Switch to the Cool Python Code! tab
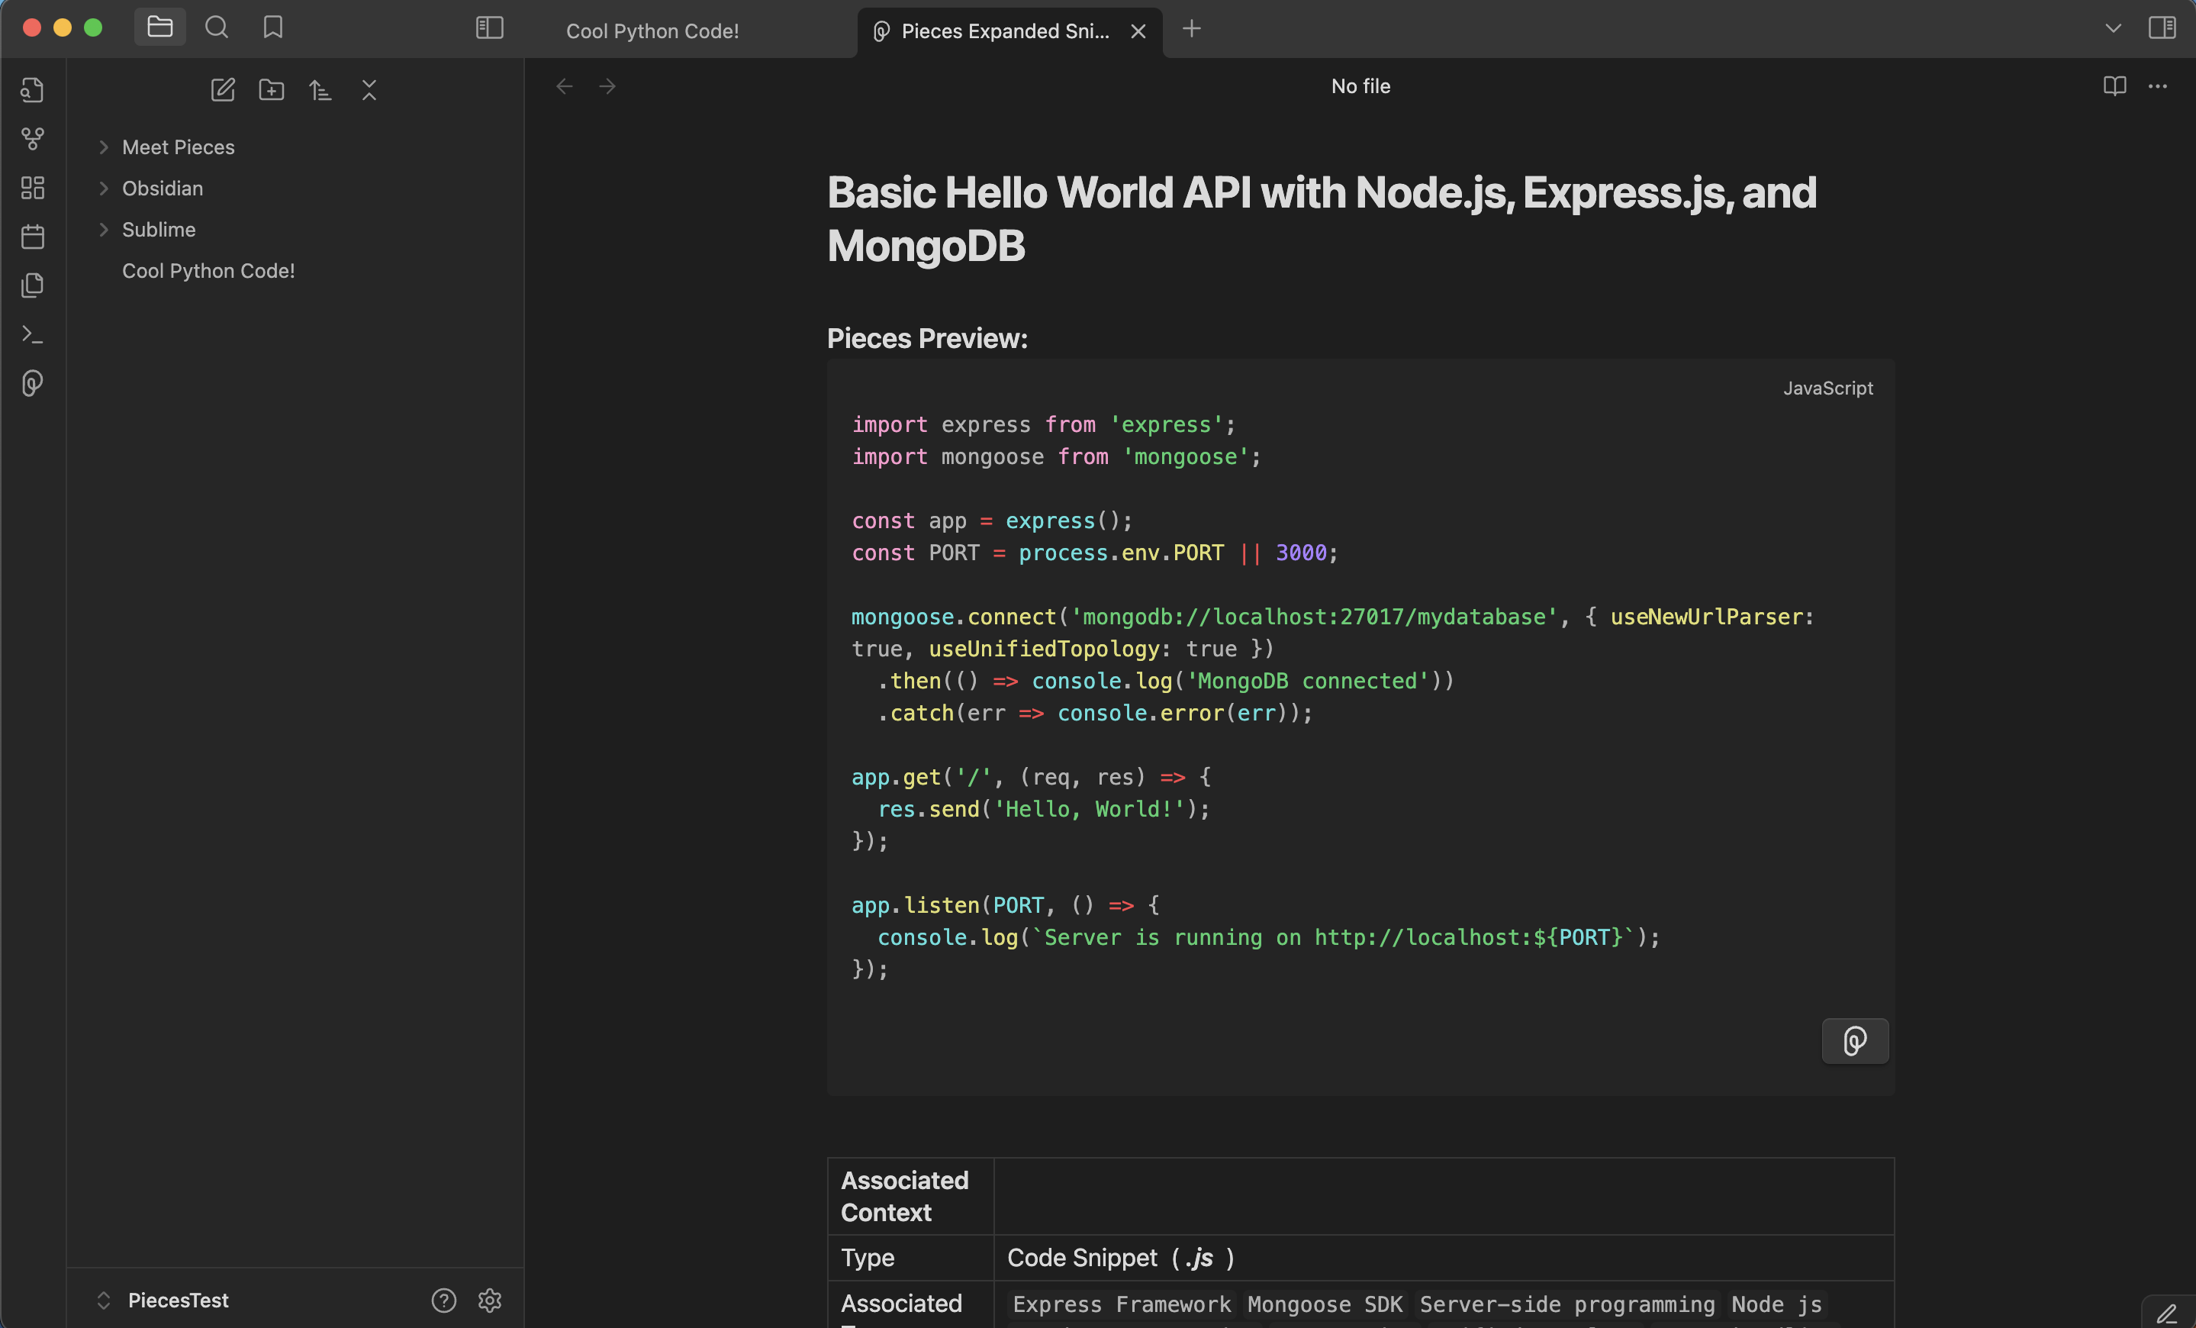 click(652, 31)
